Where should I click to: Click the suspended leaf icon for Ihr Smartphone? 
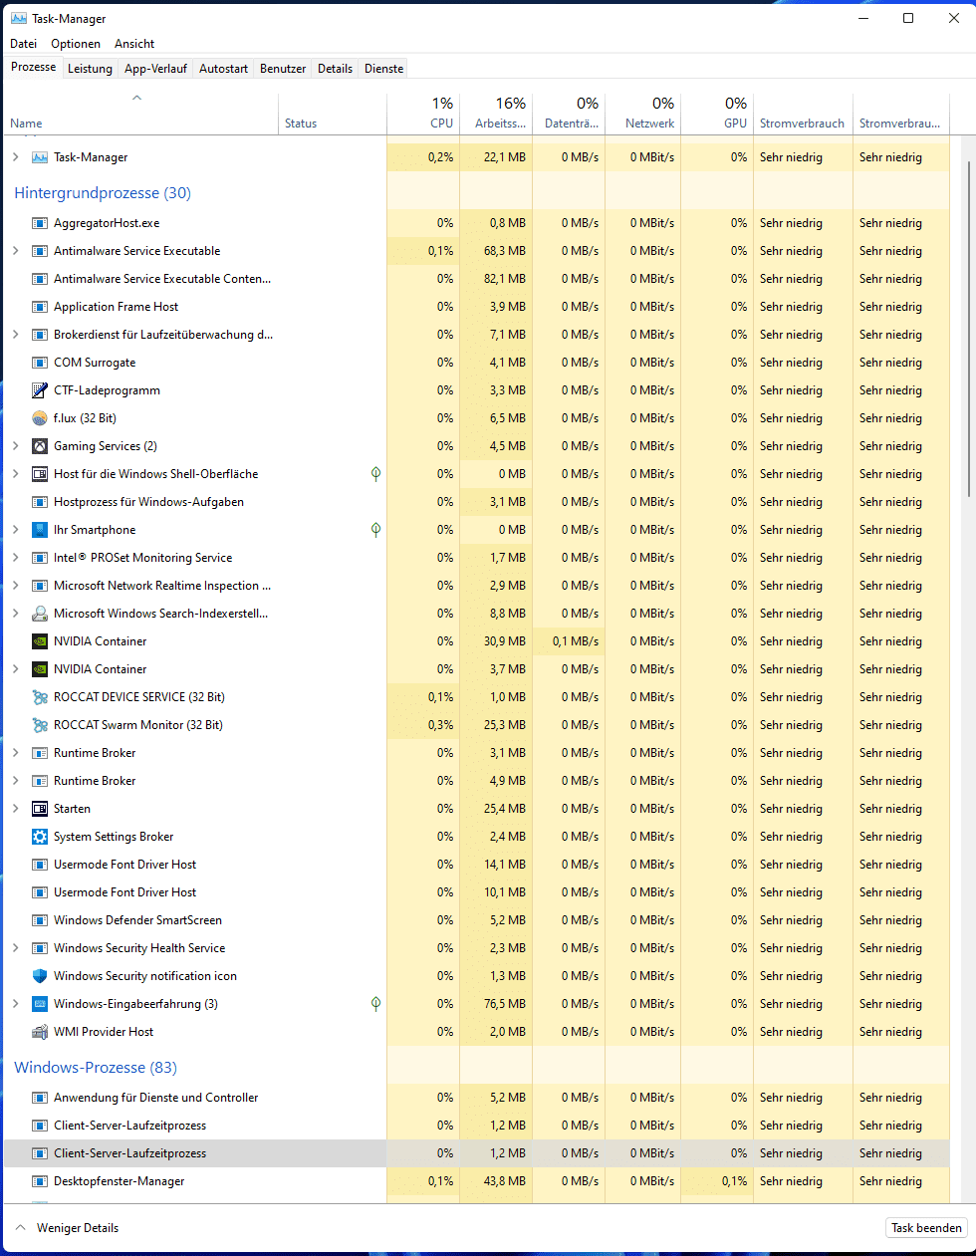pos(375,530)
